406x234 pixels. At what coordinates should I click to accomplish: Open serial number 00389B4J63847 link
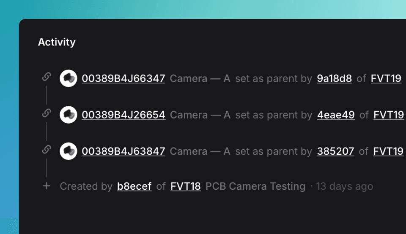pyautogui.click(x=123, y=151)
